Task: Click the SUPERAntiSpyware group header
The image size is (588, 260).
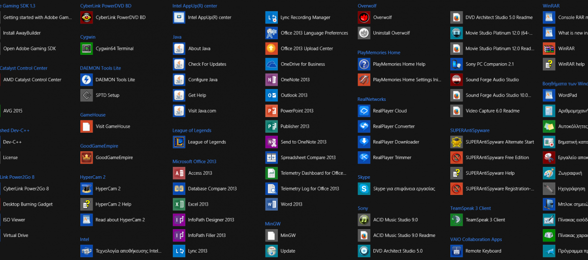Action: click(470, 131)
